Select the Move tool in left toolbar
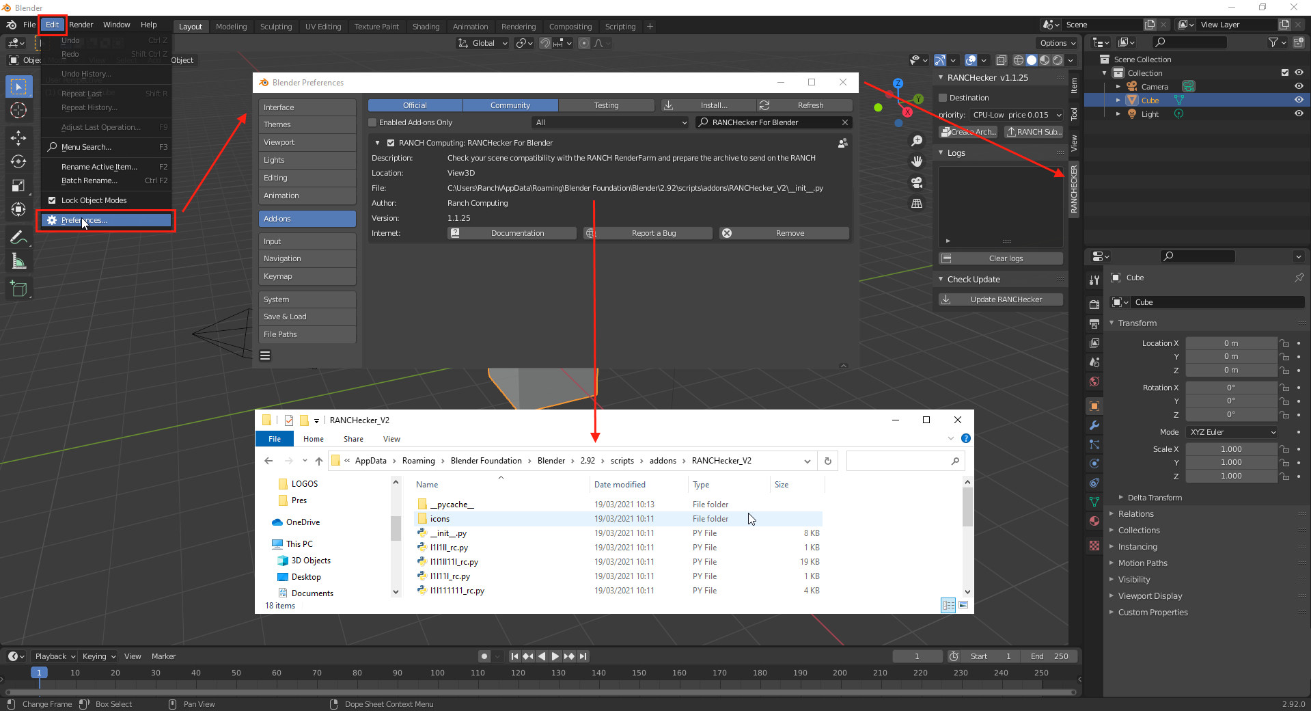The height and width of the screenshot is (711, 1311). pos(18,137)
